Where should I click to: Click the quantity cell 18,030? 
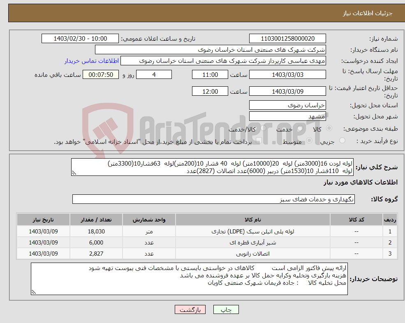point(96,231)
